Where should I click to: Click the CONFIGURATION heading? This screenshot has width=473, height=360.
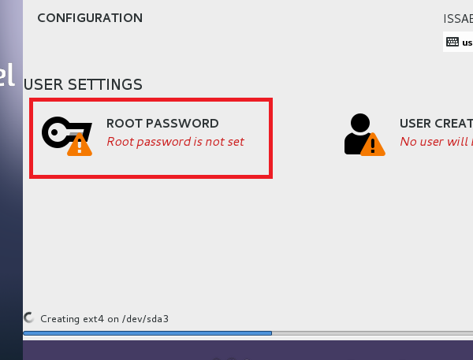[x=90, y=17]
